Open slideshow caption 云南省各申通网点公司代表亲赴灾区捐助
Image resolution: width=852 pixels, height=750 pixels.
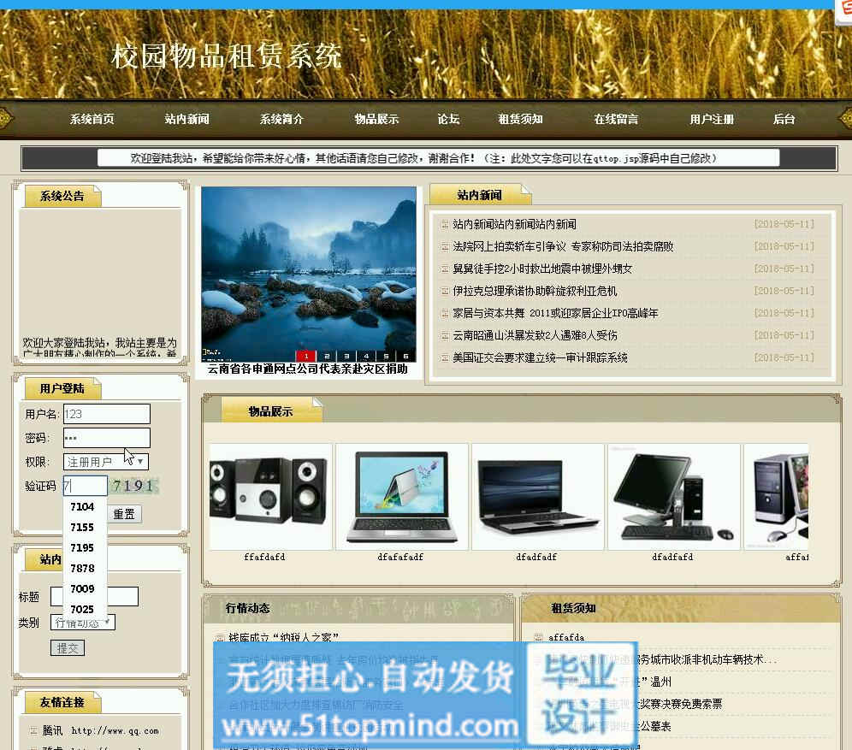308,369
